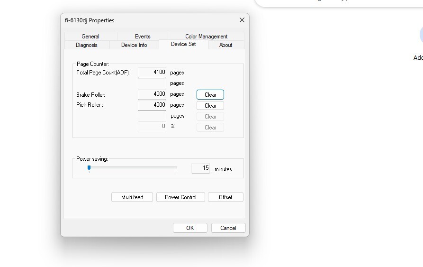
Task: Clear the Pick Roller page counter
Action: coord(210,106)
